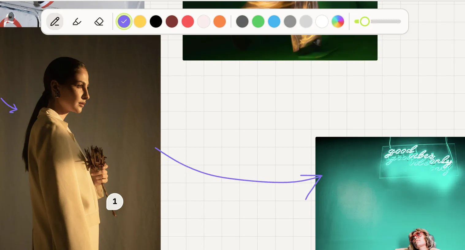Pick the yellow color swatch
This screenshot has width=465, height=250.
(x=140, y=21)
